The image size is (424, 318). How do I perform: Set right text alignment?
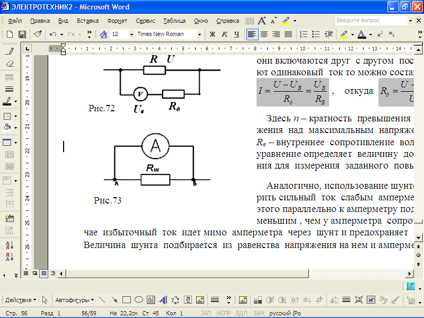[x=276, y=34]
